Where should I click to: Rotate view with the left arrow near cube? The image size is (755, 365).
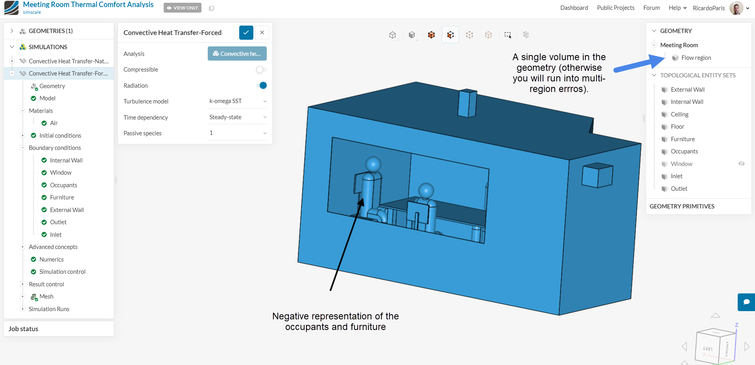pyautogui.click(x=685, y=347)
